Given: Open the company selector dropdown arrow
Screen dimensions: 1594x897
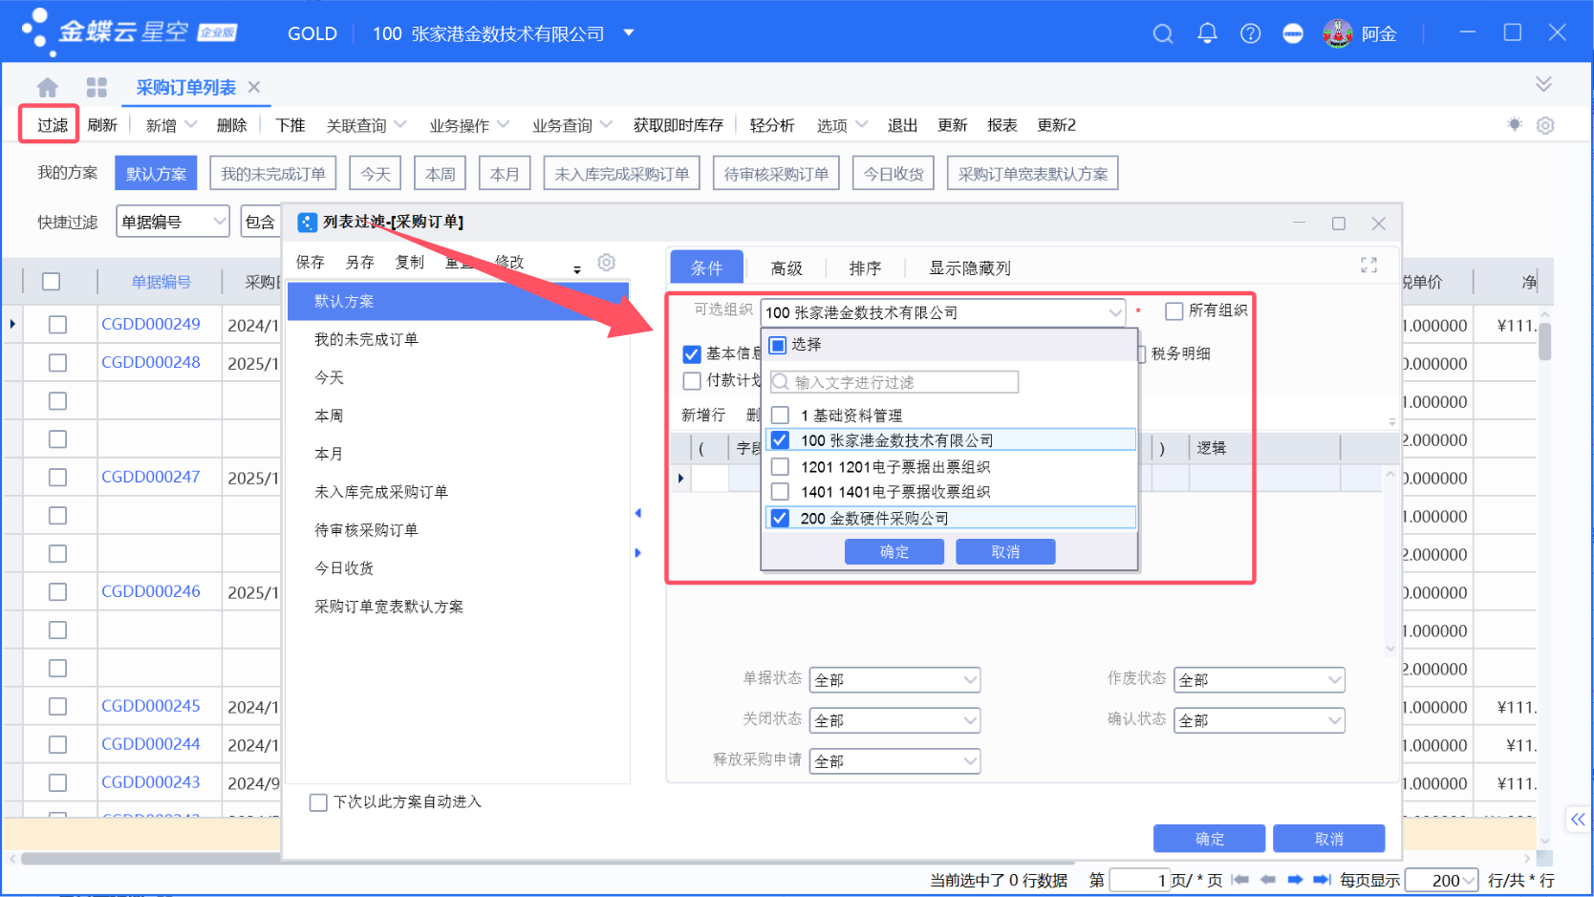Looking at the screenshot, I should click(629, 32).
